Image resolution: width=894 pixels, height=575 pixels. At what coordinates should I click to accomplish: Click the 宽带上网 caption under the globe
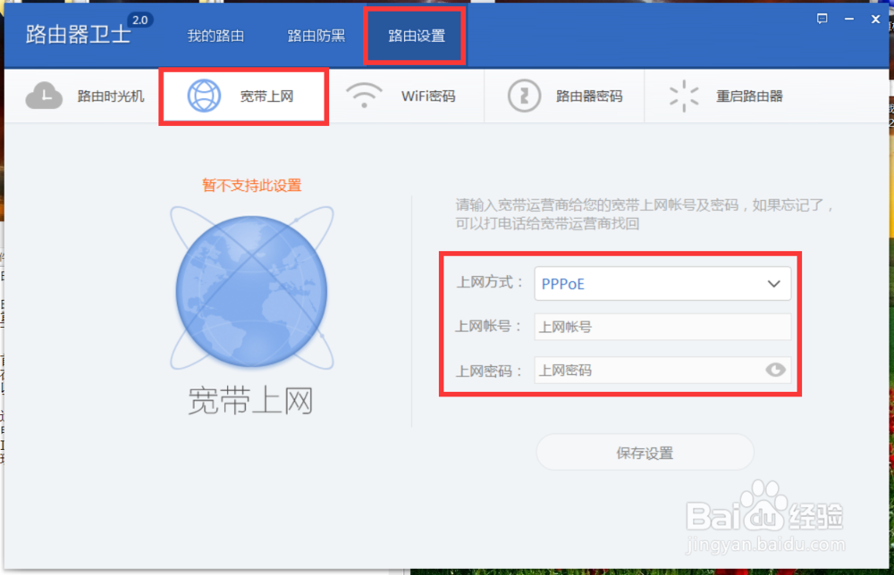pyautogui.click(x=252, y=402)
